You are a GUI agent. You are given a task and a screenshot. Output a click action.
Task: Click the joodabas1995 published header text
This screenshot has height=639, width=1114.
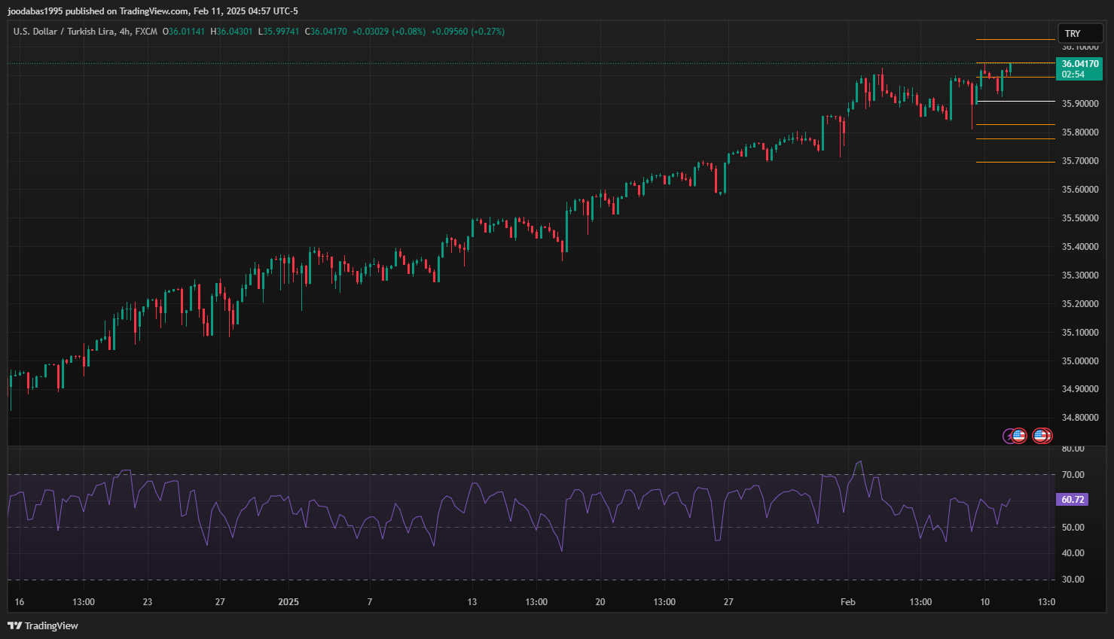coord(152,11)
